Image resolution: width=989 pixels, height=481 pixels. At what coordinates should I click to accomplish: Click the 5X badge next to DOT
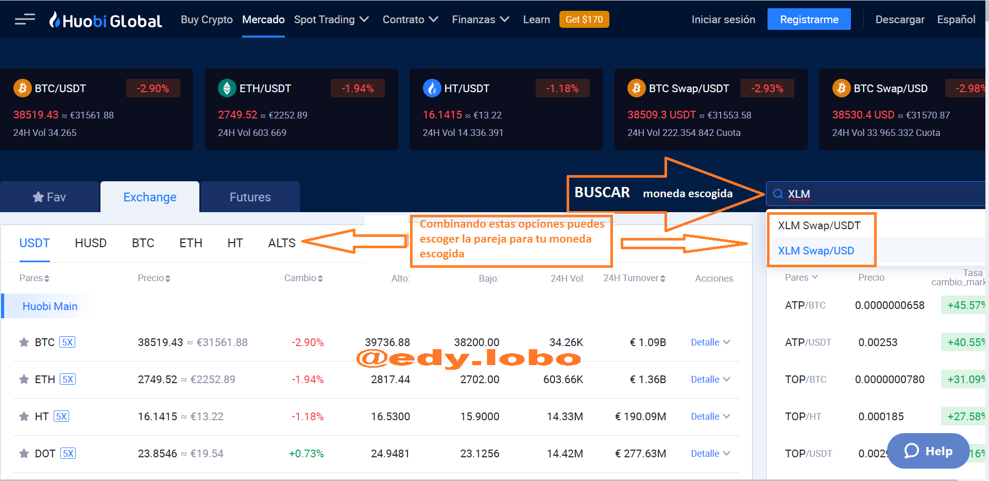point(68,453)
